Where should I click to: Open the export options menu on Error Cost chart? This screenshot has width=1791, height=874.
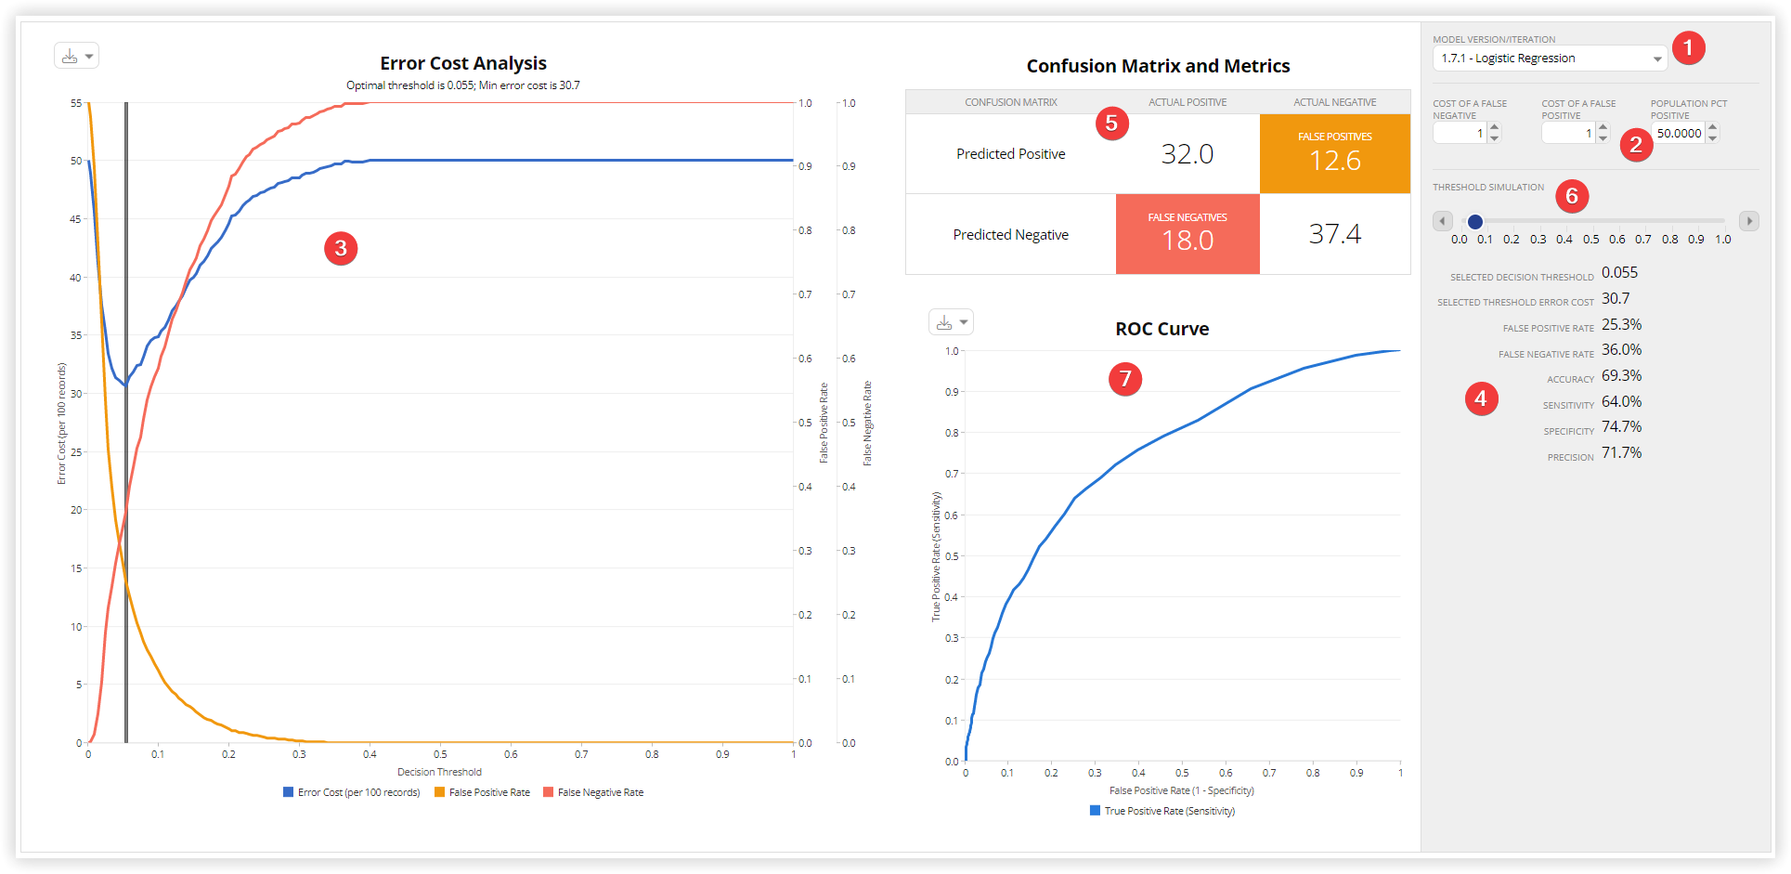point(87,55)
